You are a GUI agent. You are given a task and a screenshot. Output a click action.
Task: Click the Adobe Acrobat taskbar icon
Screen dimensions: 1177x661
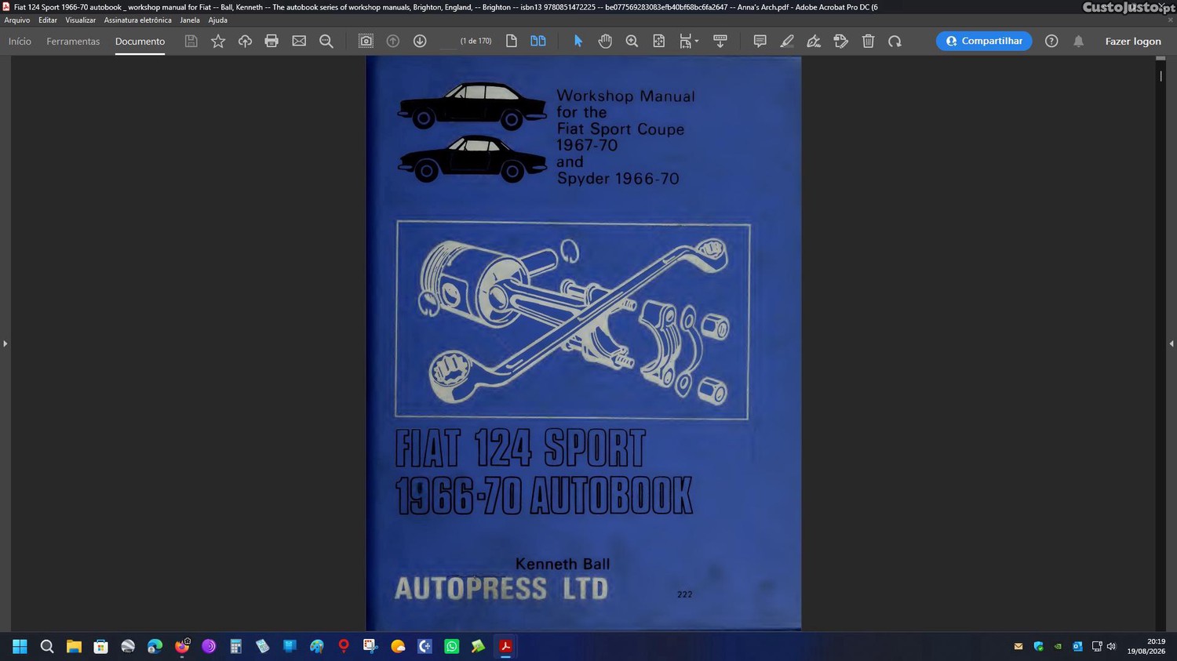coord(506,646)
